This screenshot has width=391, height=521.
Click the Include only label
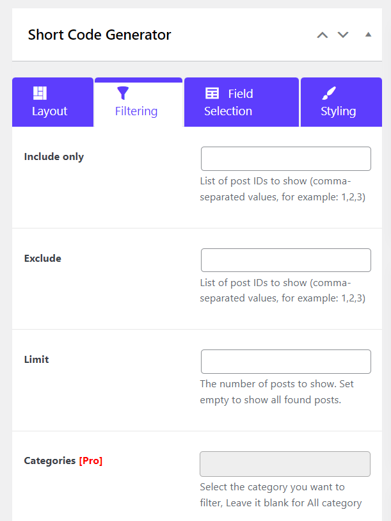click(54, 157)
